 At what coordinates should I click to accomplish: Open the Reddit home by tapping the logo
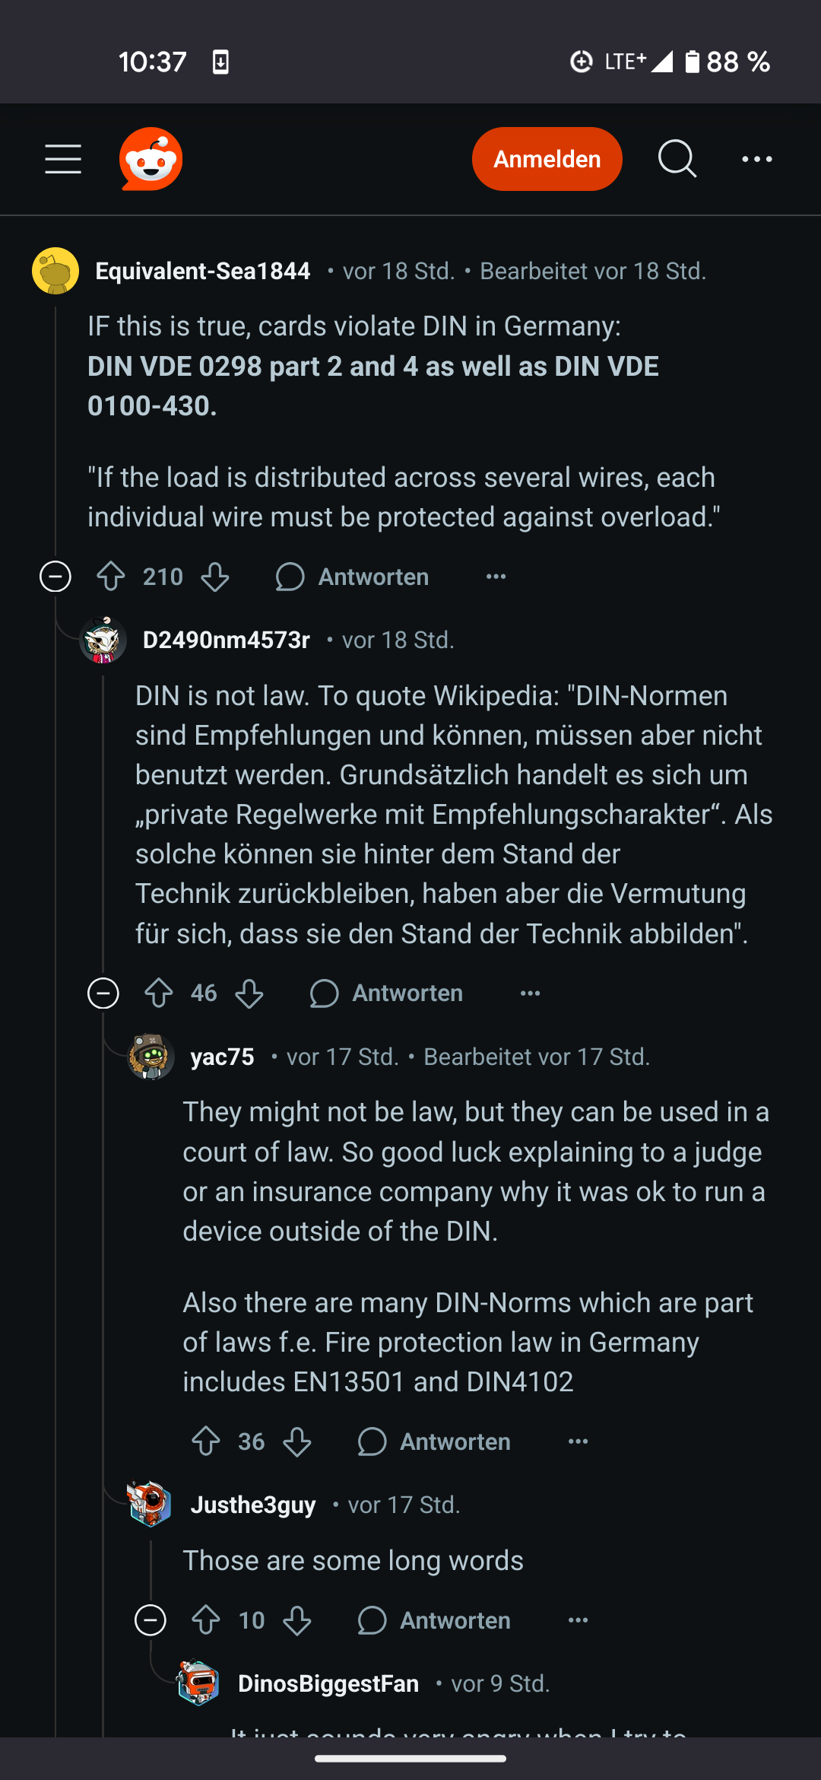[151, 158]
